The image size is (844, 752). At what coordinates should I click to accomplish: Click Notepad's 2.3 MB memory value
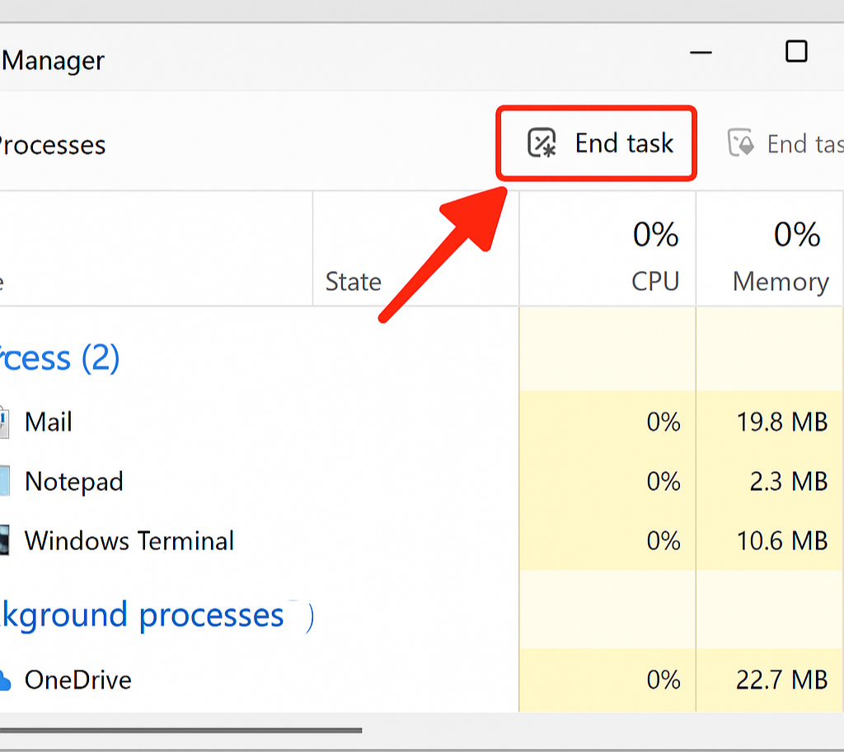pyautogui.click(x=789, y=482)
